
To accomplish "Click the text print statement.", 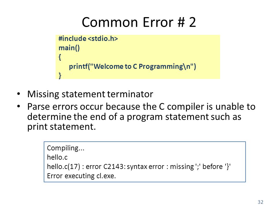I will (x=61, y=127).
